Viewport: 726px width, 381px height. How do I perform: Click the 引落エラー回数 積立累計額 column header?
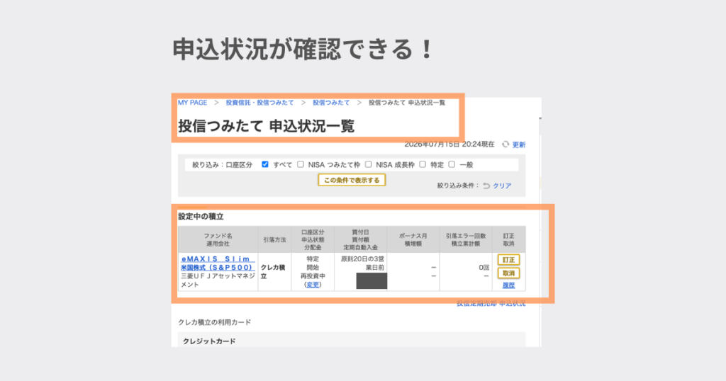[x=466, y=239]
